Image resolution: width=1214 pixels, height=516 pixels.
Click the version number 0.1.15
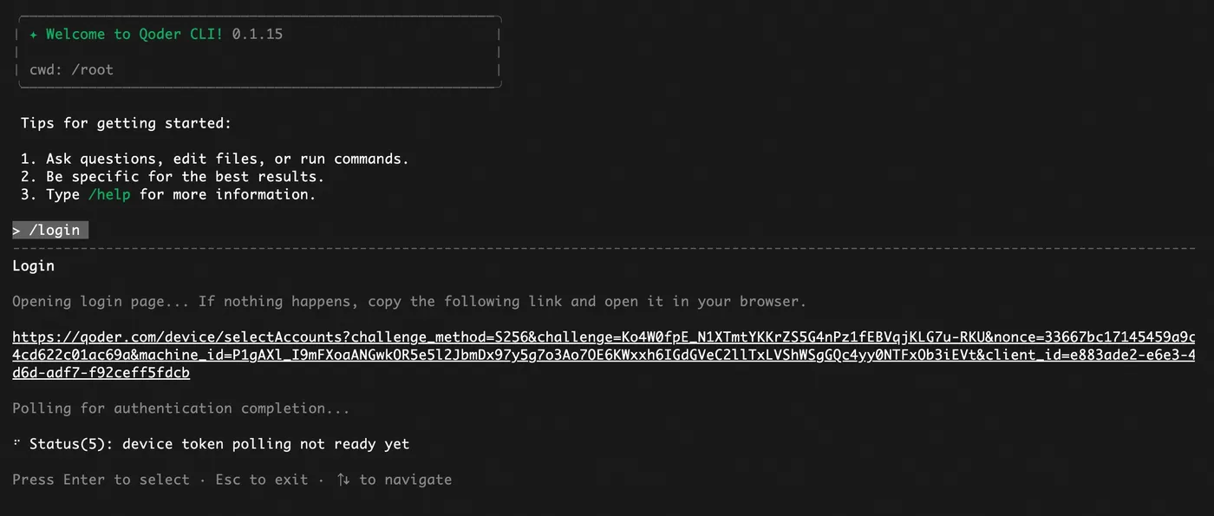point(258,35)
